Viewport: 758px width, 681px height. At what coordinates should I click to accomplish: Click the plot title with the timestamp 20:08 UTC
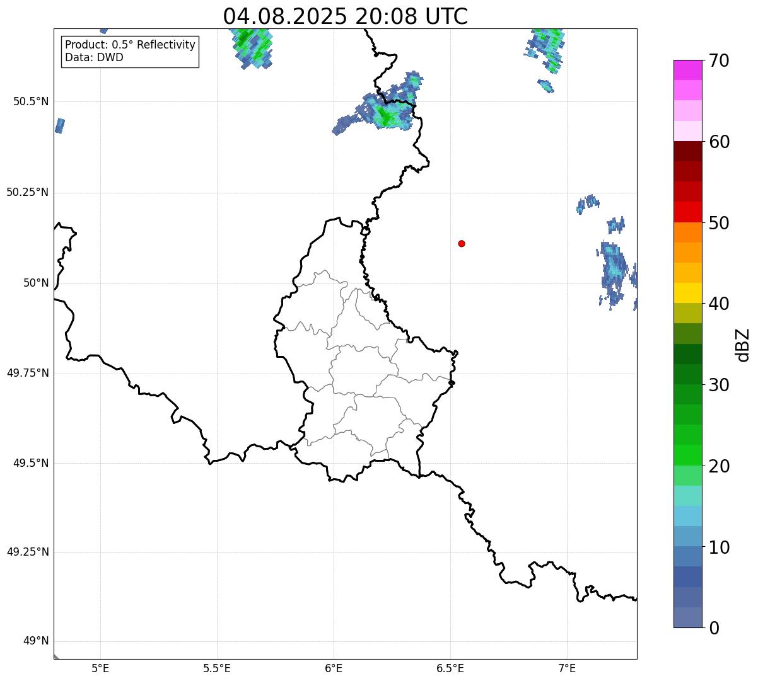point(346,16)
